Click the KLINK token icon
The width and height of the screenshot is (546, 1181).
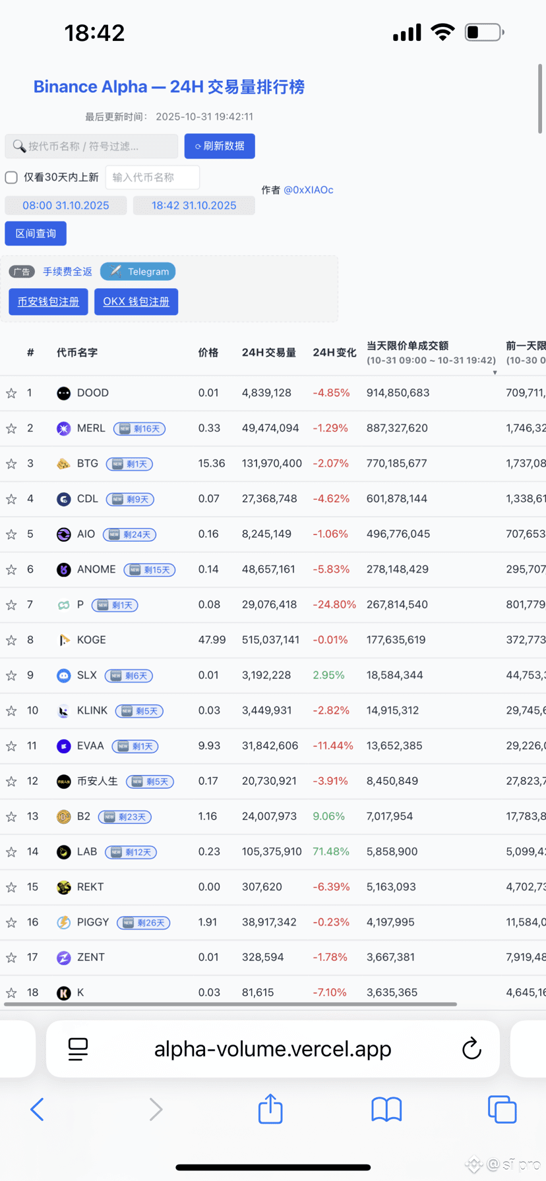63,711
